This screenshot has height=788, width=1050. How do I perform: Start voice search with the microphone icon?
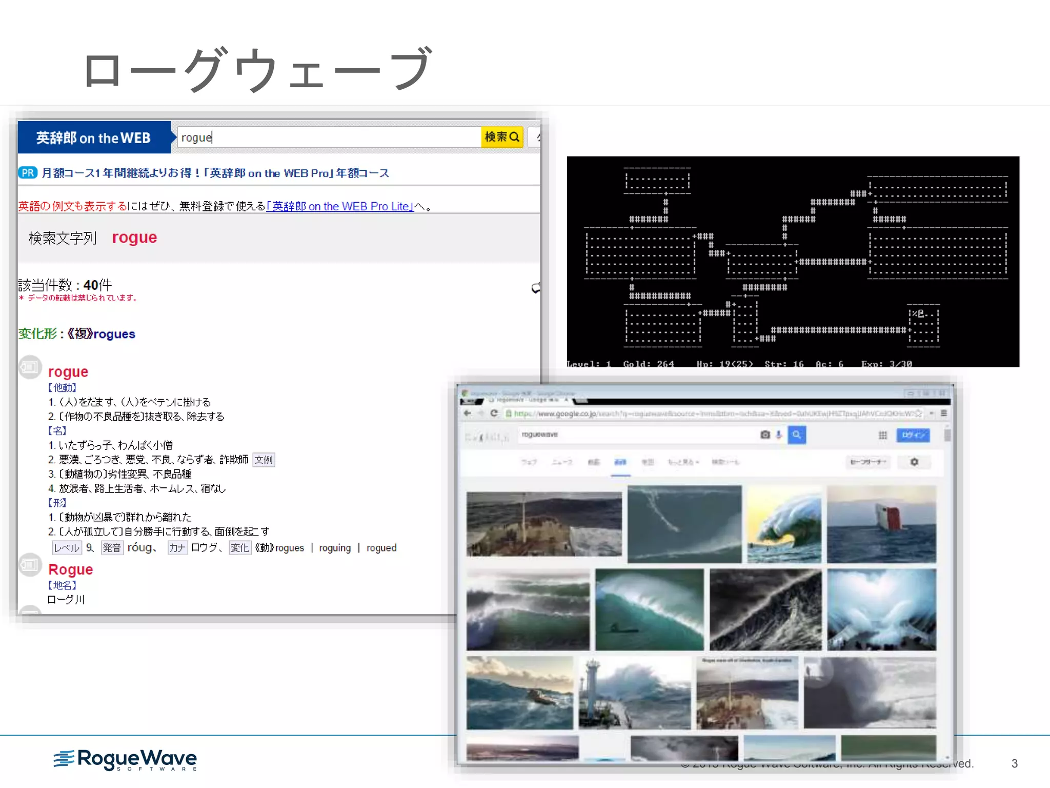779,435
